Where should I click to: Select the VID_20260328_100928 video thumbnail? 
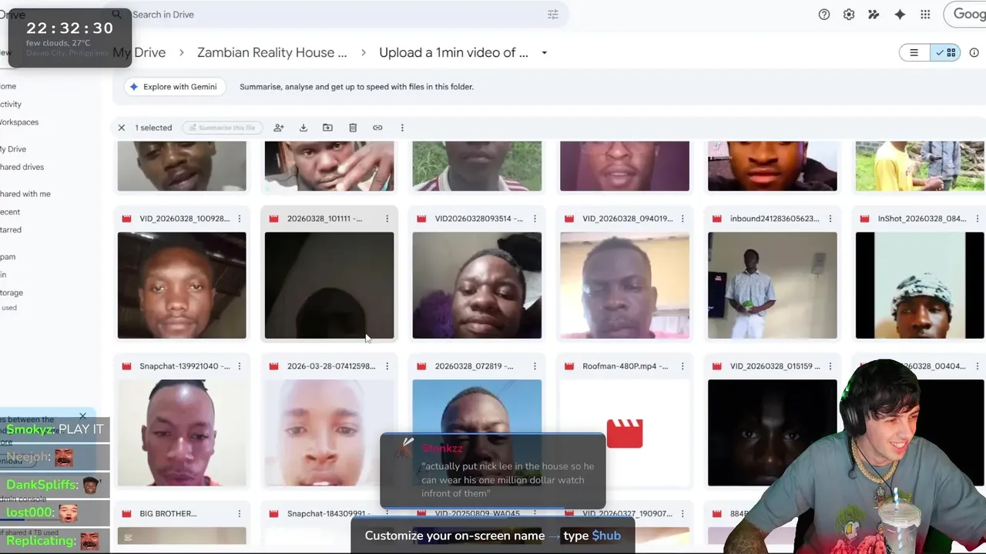click(182, 285)
